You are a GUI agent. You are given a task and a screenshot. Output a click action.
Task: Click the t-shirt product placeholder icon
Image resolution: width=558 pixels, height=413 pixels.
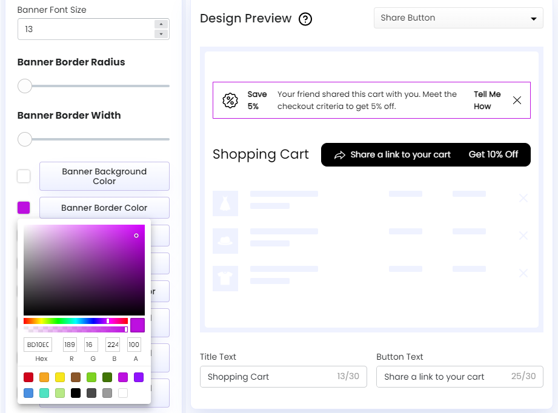pyautogui.click(x=225, y=278)
